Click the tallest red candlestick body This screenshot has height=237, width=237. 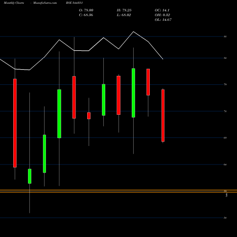pyautogui.click(x=15, y=123)
